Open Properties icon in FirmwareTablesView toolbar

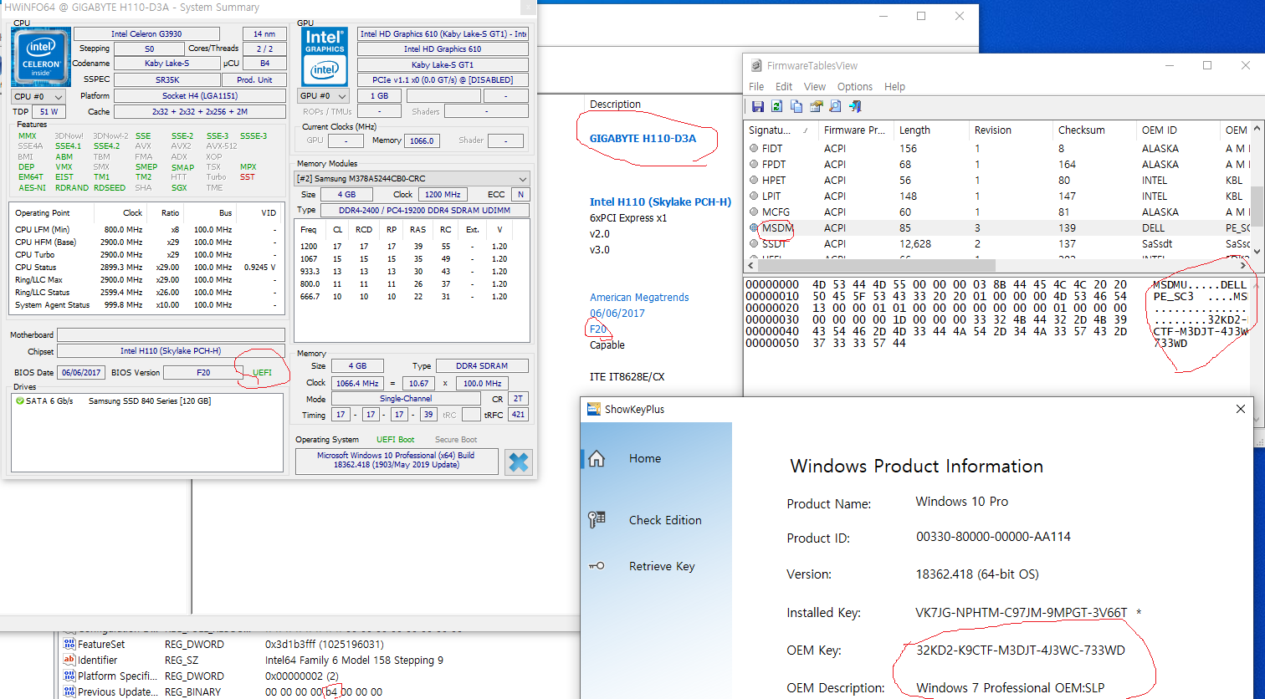[x=816, y=106]
